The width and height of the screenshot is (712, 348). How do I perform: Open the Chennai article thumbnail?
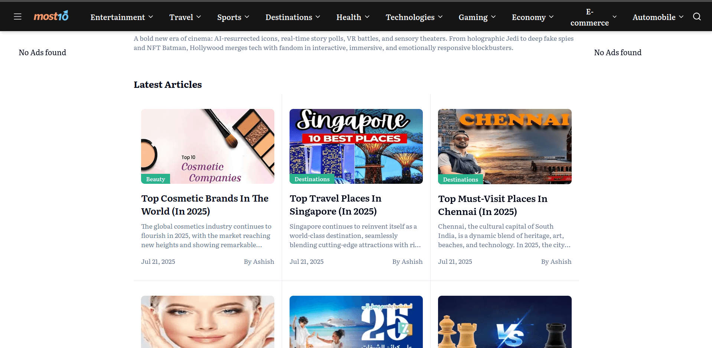[x=504, y=146]
